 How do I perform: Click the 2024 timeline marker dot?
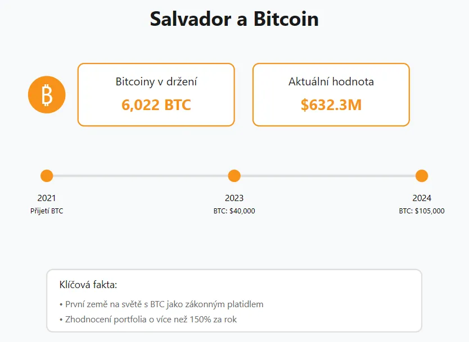click(x=421, y=176)
